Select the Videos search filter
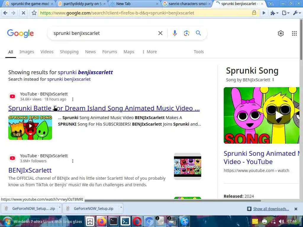303x227 pixels. [x=47, y=52]
